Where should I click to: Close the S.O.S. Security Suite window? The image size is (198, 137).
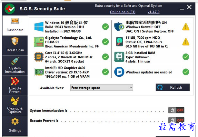pos(189,7)
